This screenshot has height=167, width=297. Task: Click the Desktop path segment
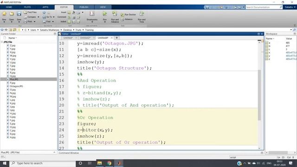coord(67,30)
